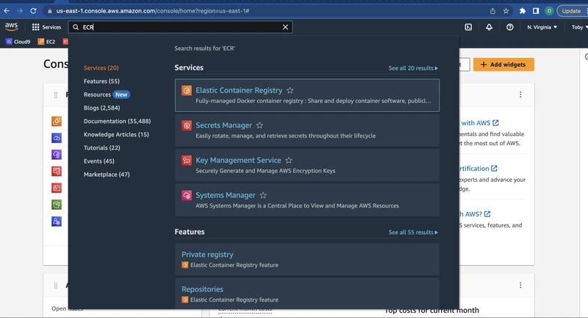Open the notifications bell
This screenshot has width=588, height=318.
click(489, 27)
